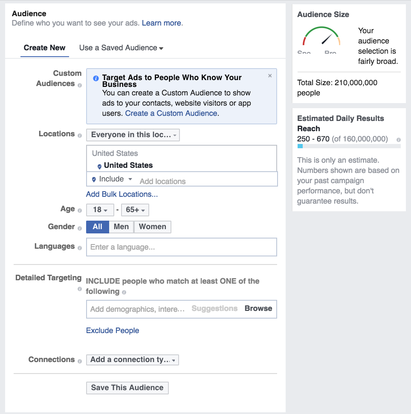Select Men gender option
Image resolution: width=411 pixels, height=414 pixels.
(x=121, y=227)
